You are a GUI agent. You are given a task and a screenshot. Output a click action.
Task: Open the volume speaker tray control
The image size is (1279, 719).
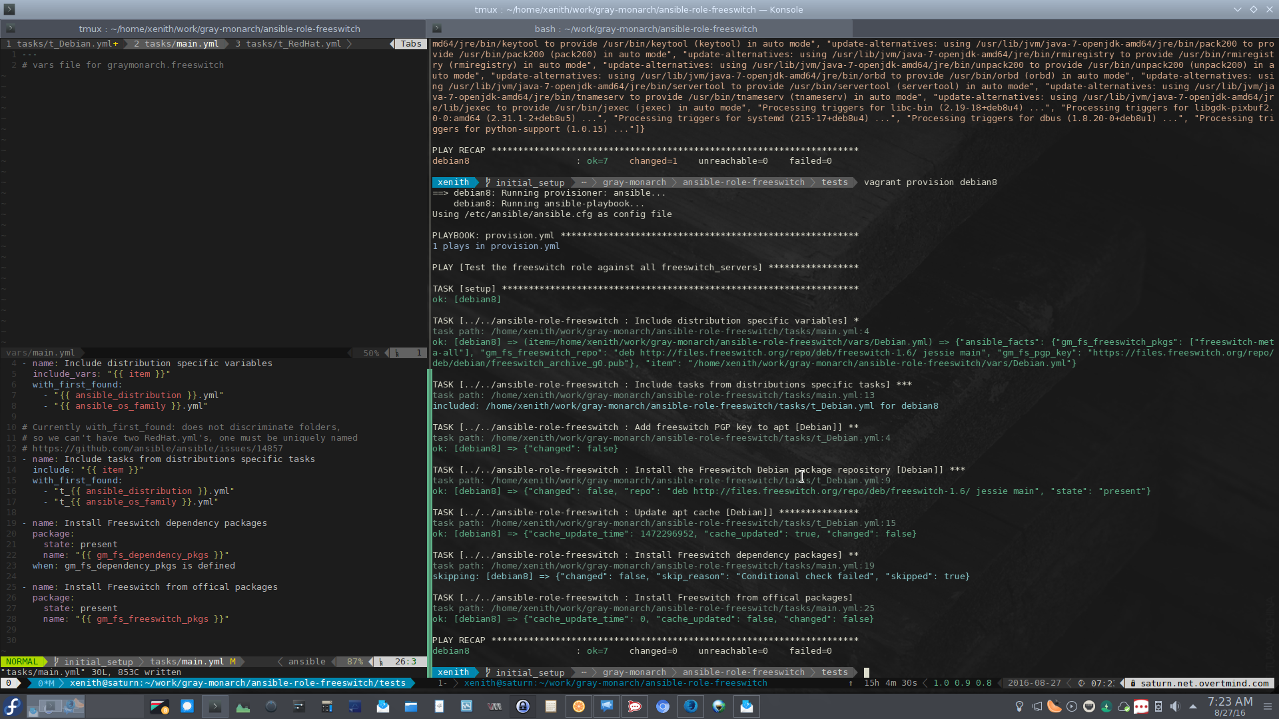click(1175, 706)
